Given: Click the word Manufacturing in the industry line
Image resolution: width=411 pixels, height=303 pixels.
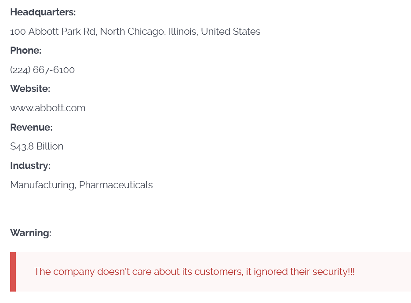Looking at the screenshot, I should [x=43, y=185].
